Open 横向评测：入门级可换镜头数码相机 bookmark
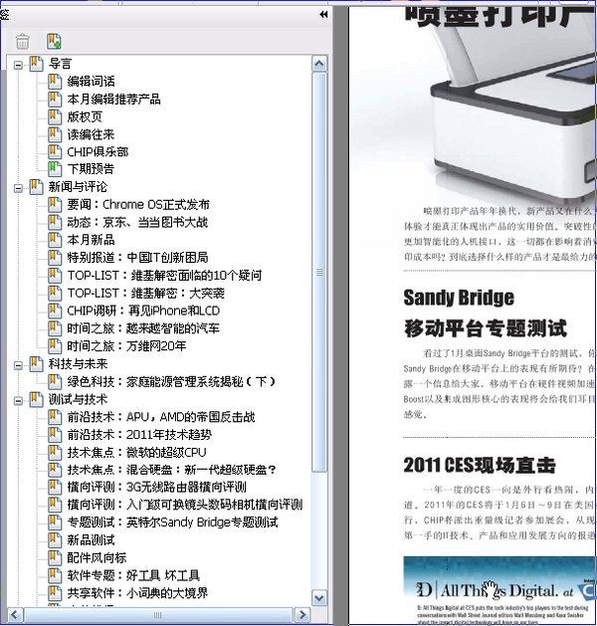 (185, 505)
